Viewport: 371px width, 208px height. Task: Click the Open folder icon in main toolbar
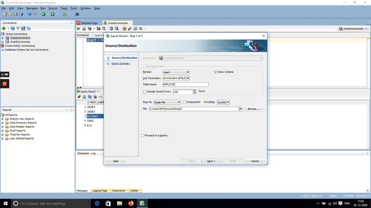pos(10,14)
